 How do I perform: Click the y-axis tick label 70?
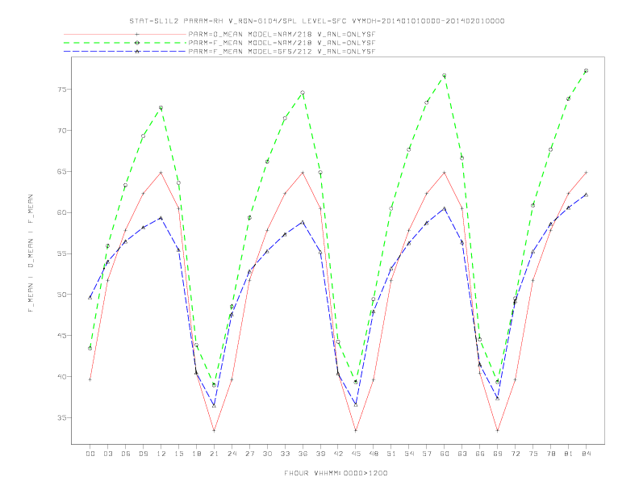point(62,131)
